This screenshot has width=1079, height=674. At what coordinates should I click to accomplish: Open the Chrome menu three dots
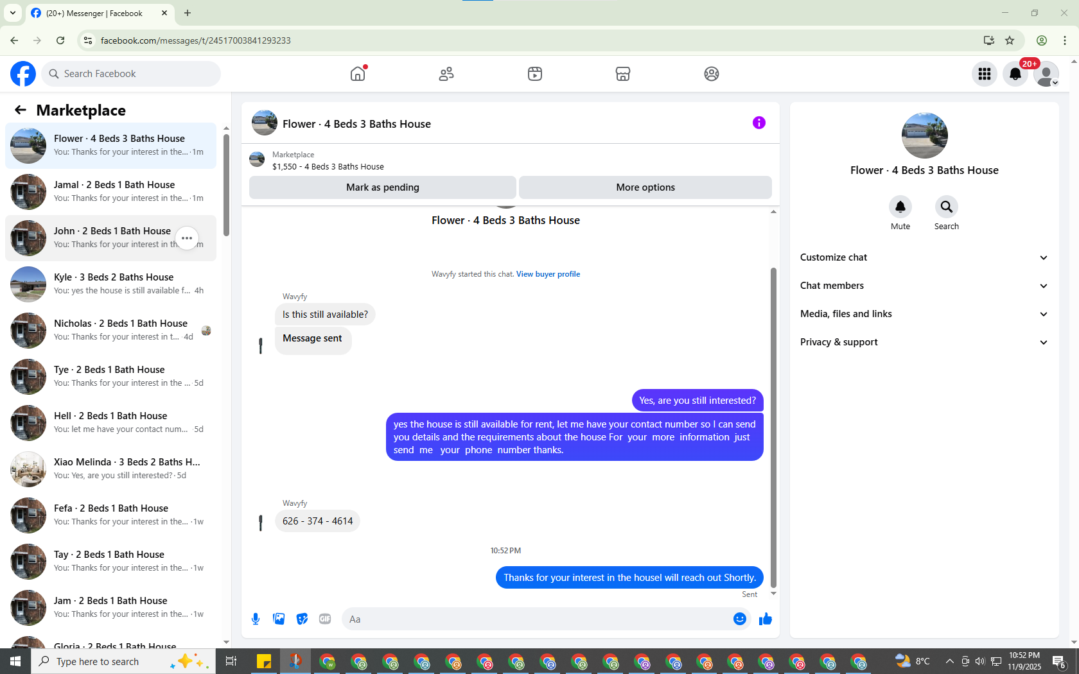(x=1065, y=40)
